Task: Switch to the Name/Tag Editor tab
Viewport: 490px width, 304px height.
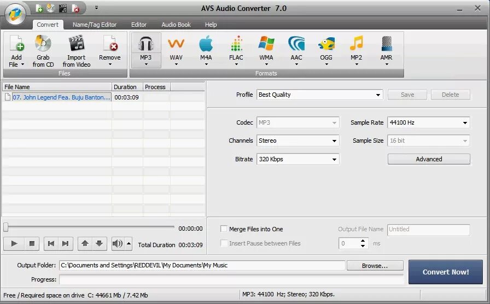Action: [x=95, y=25]
